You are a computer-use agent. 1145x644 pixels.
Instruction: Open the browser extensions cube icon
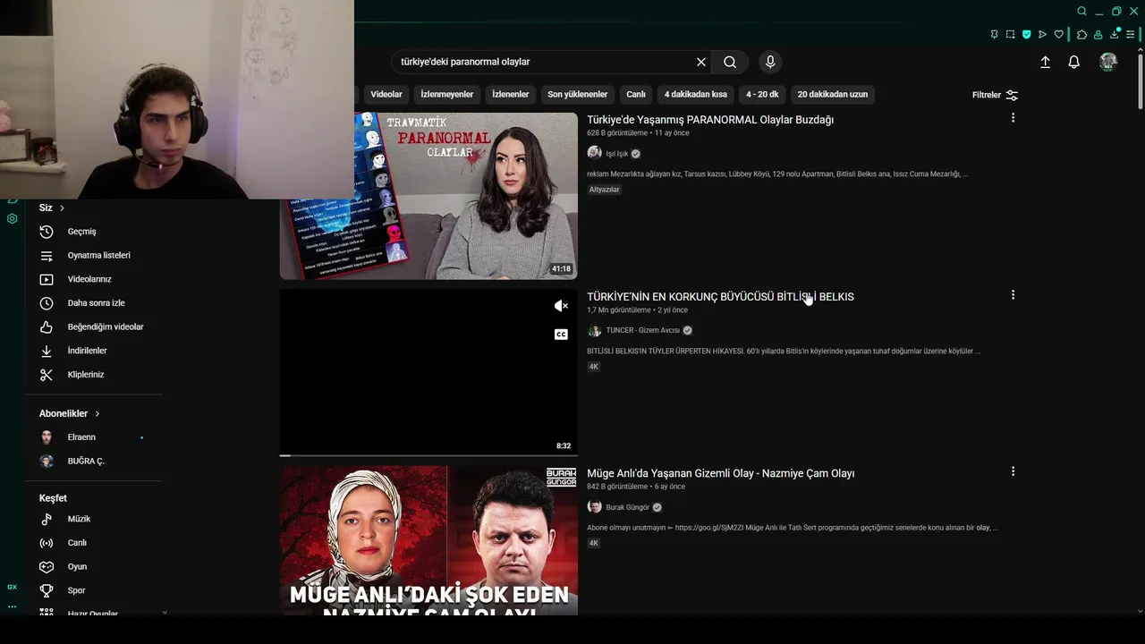1081,34
